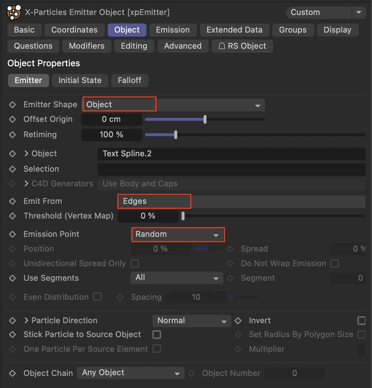
Task: Select the Falloff sub-tab
Action: (130, 81)
